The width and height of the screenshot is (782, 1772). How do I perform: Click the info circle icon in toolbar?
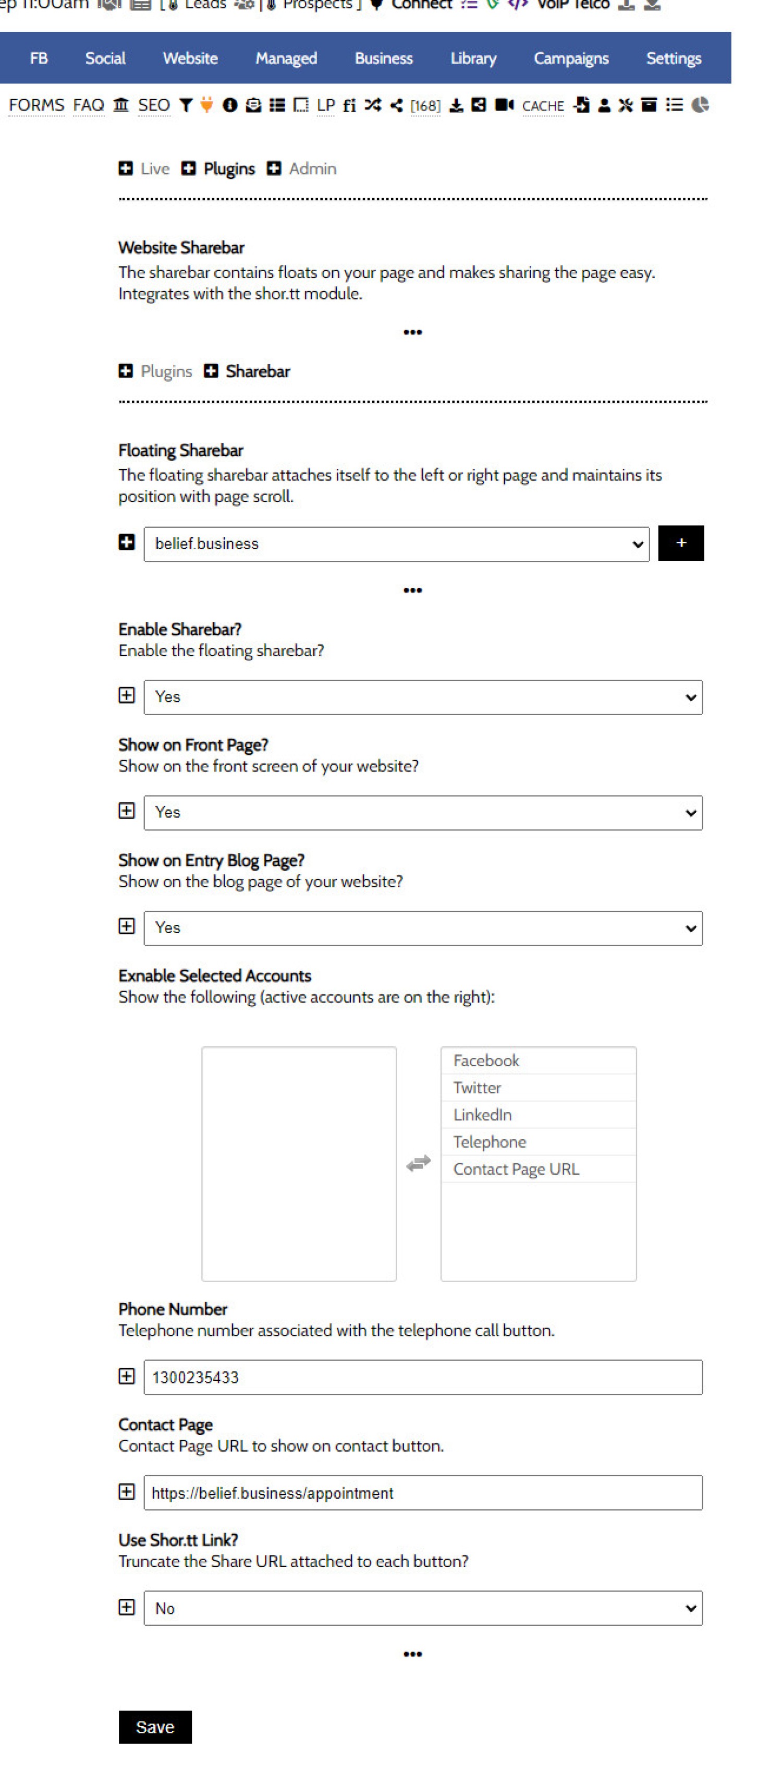230,105
